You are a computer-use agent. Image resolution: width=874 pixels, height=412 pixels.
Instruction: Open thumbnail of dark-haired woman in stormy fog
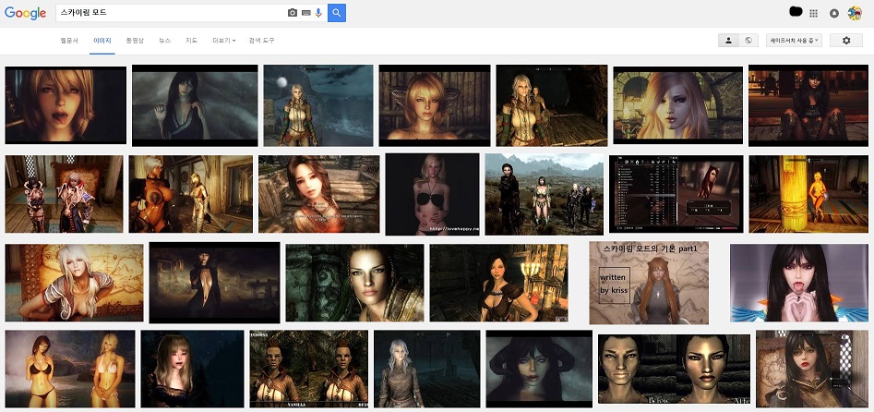[x=195, y=105]
